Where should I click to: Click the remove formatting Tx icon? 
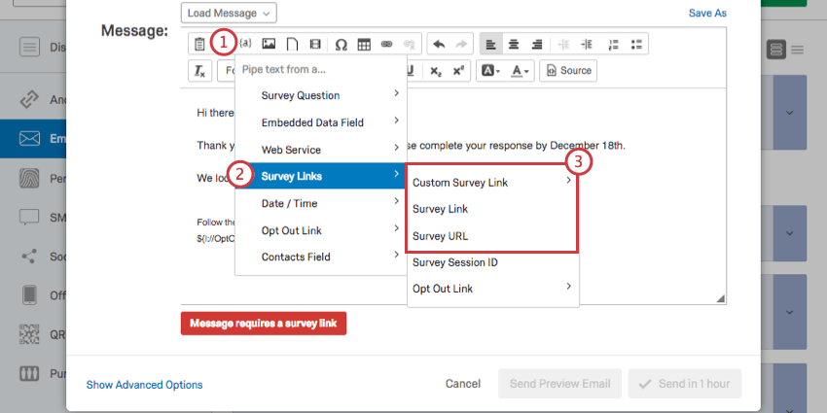coord(199,71)
